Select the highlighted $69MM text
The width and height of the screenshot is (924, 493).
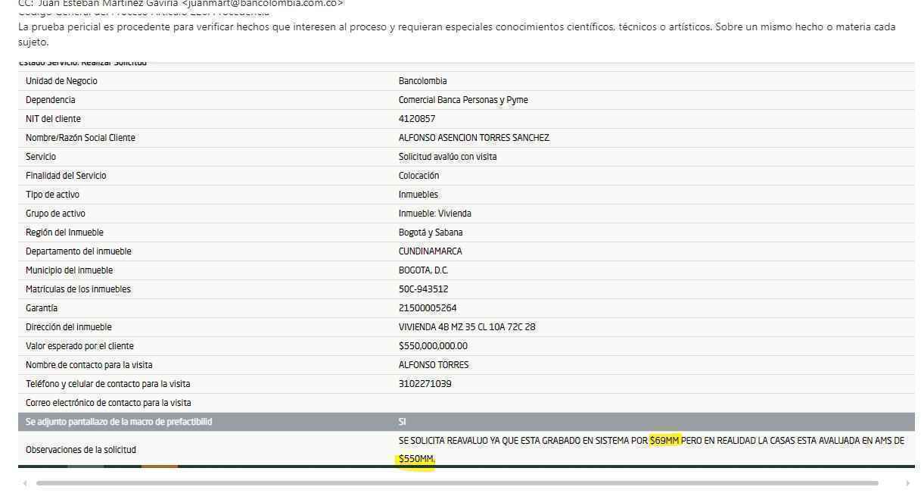click(664, 441)
